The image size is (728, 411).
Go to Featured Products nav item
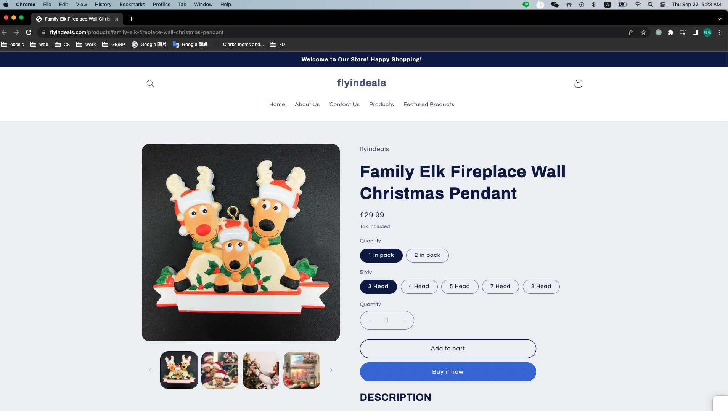pyautogui.click(x=429, y=104)
